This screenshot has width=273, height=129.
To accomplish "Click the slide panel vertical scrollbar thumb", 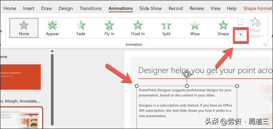I will coord(52,90).
